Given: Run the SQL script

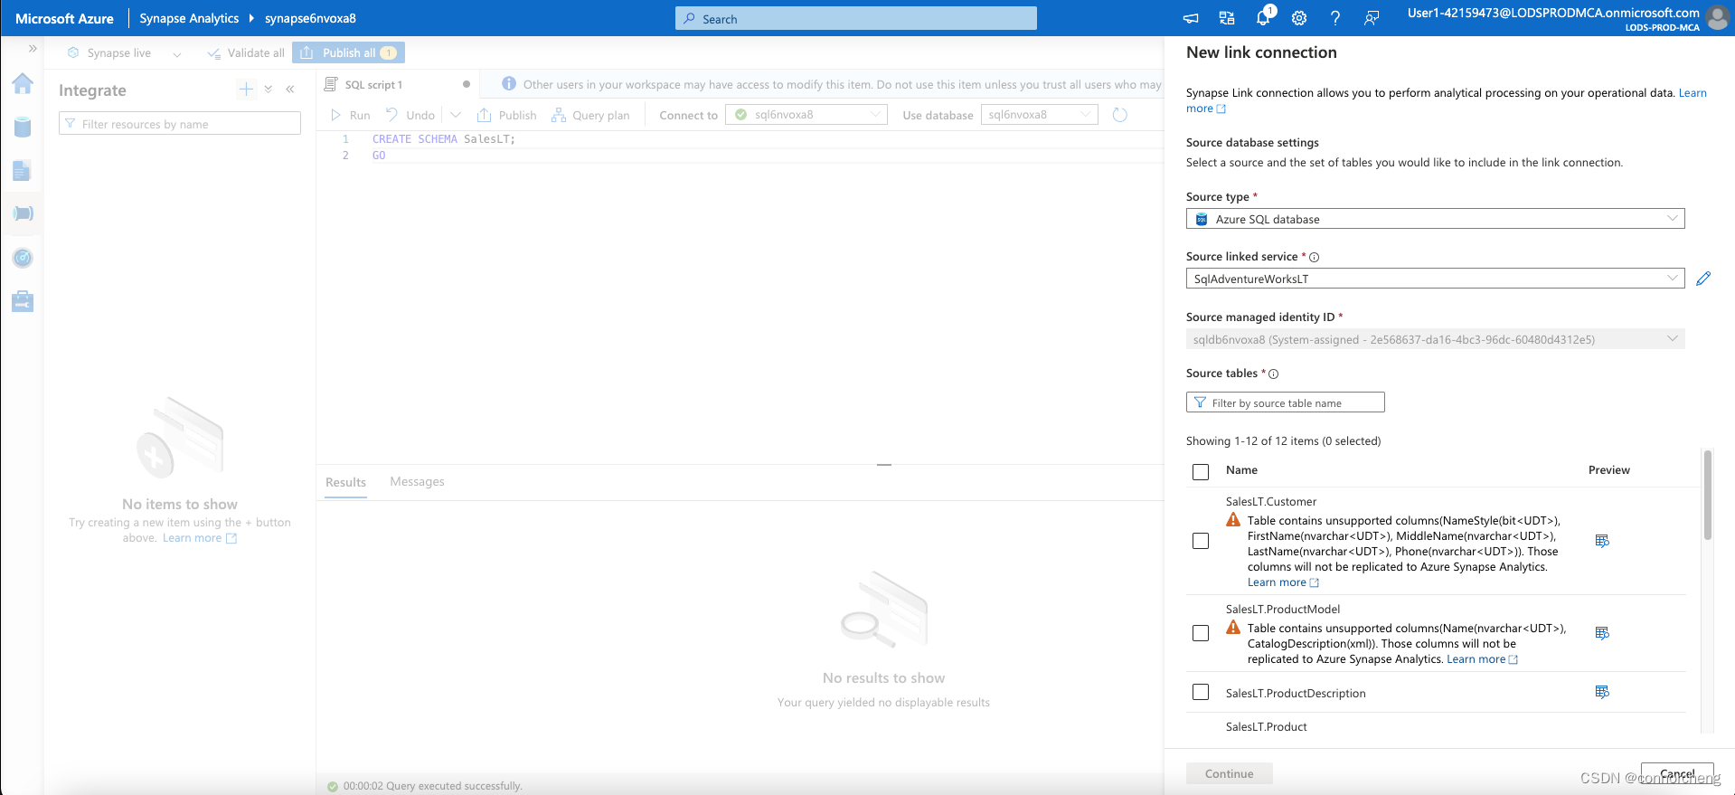Looking at the screenshot, I should pos(351,115).
